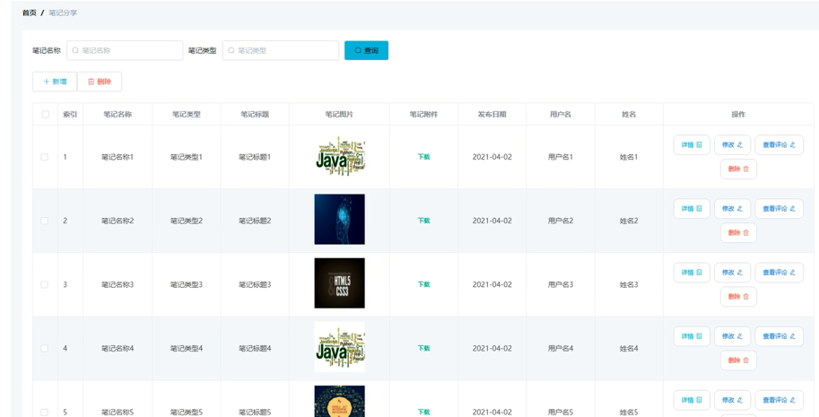
Task: Click 下载 attachment link in row 4
Action: pos(423,348)
